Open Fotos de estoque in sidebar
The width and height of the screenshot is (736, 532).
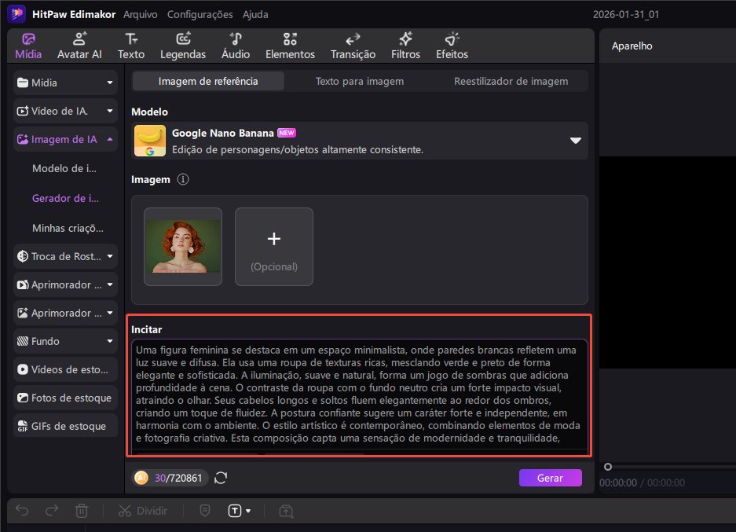pyautogui.click(x=66, y=398)
